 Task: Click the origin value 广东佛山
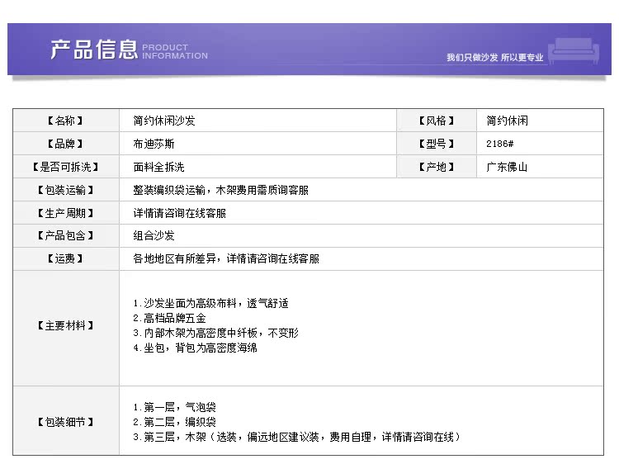coord(507,167)
